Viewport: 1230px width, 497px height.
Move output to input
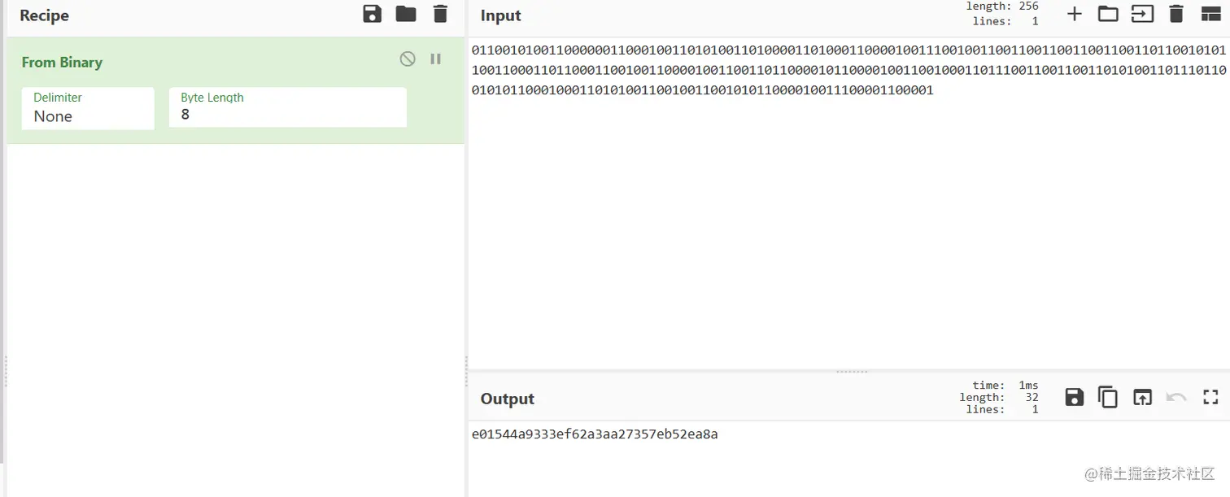click(x=1142, y=397)
